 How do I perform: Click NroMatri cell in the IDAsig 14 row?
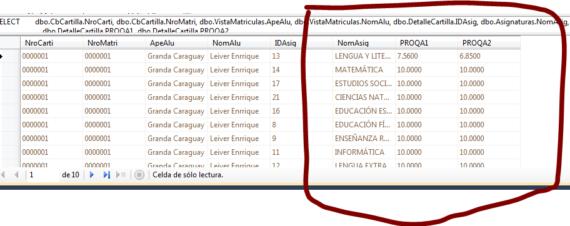[x=114, y=70]
